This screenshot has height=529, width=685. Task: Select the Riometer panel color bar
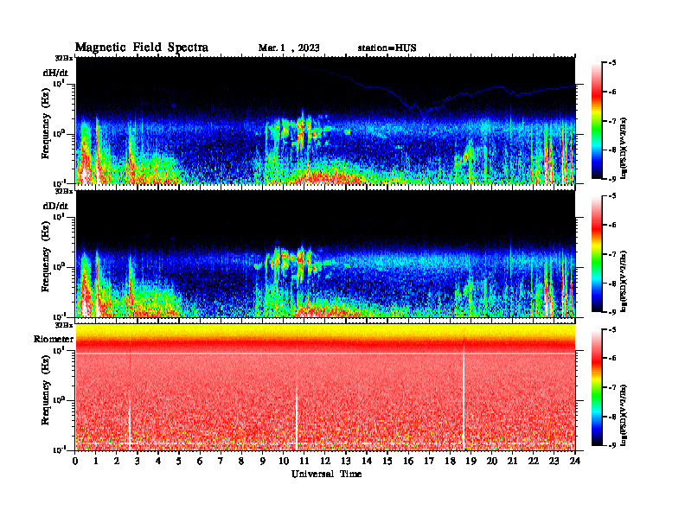[x=597, y=387]
